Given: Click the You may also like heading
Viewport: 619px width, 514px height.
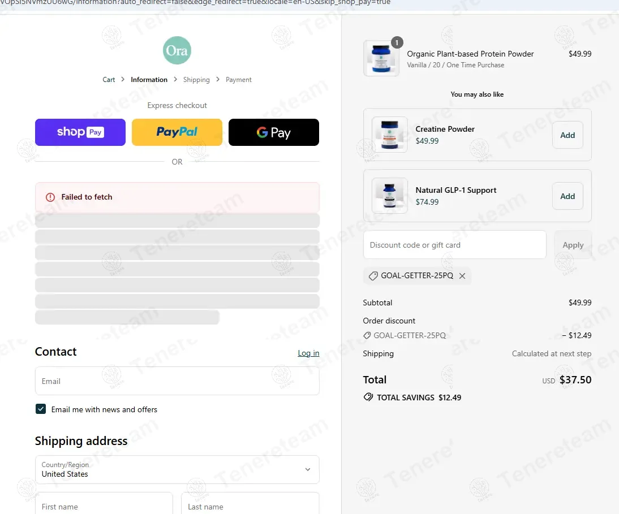Looking at the screenshot, I should [x=477, y=94].
